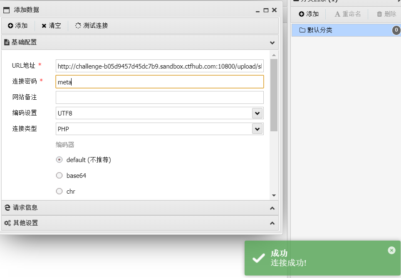Dismiss the 成功 notification close icon
The image size is (401, 278).
coord(391,251)
